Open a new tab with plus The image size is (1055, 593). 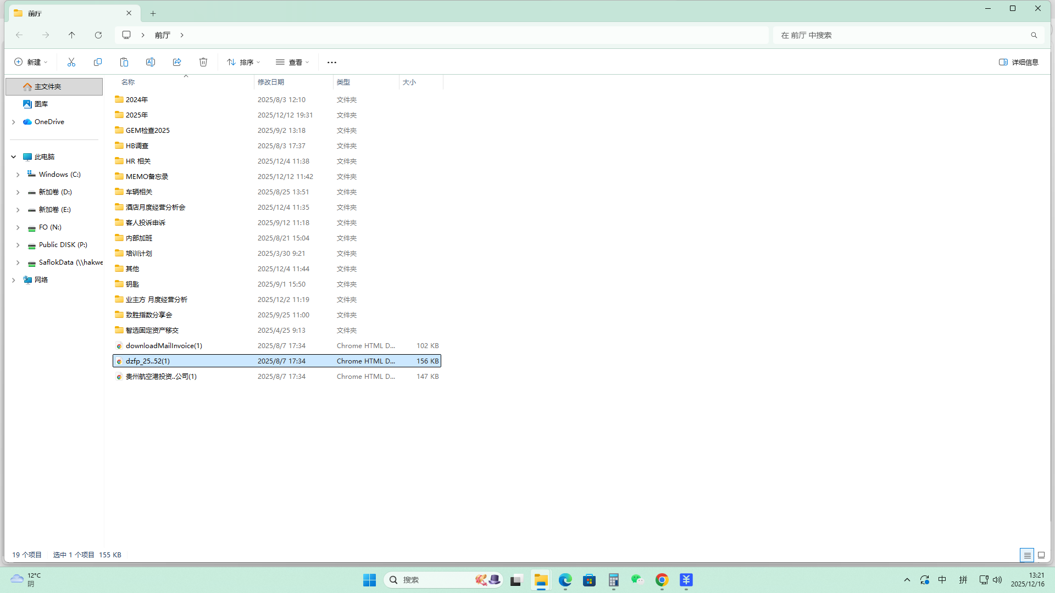(153, 13)
